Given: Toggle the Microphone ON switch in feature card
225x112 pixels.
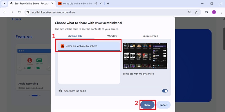Looking at the screenshot, I should pos(29,68).
